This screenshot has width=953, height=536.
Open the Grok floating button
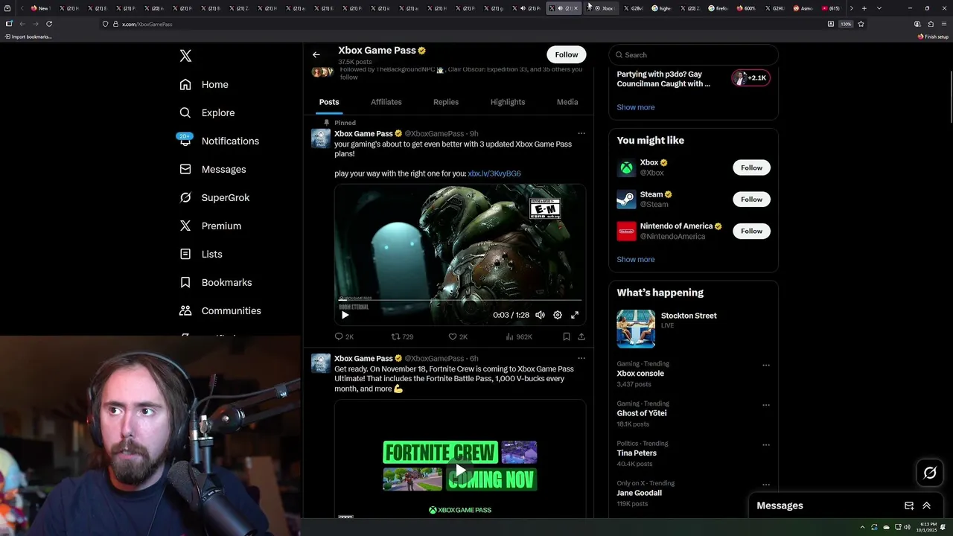930,473
